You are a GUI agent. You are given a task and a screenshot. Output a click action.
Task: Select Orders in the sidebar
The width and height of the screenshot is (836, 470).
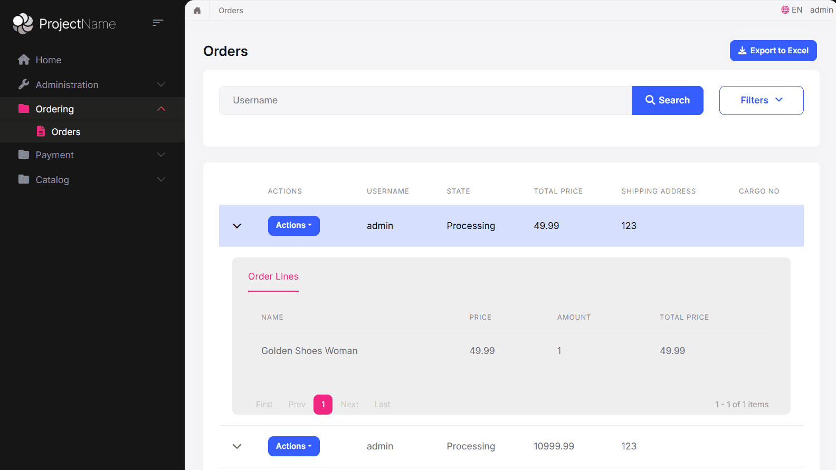point(66,132)
